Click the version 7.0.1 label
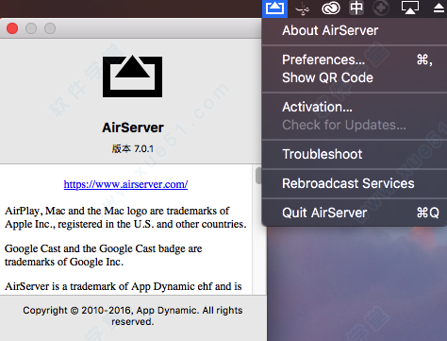This screenshot has height=341, width=447. [x=133, y=148]
